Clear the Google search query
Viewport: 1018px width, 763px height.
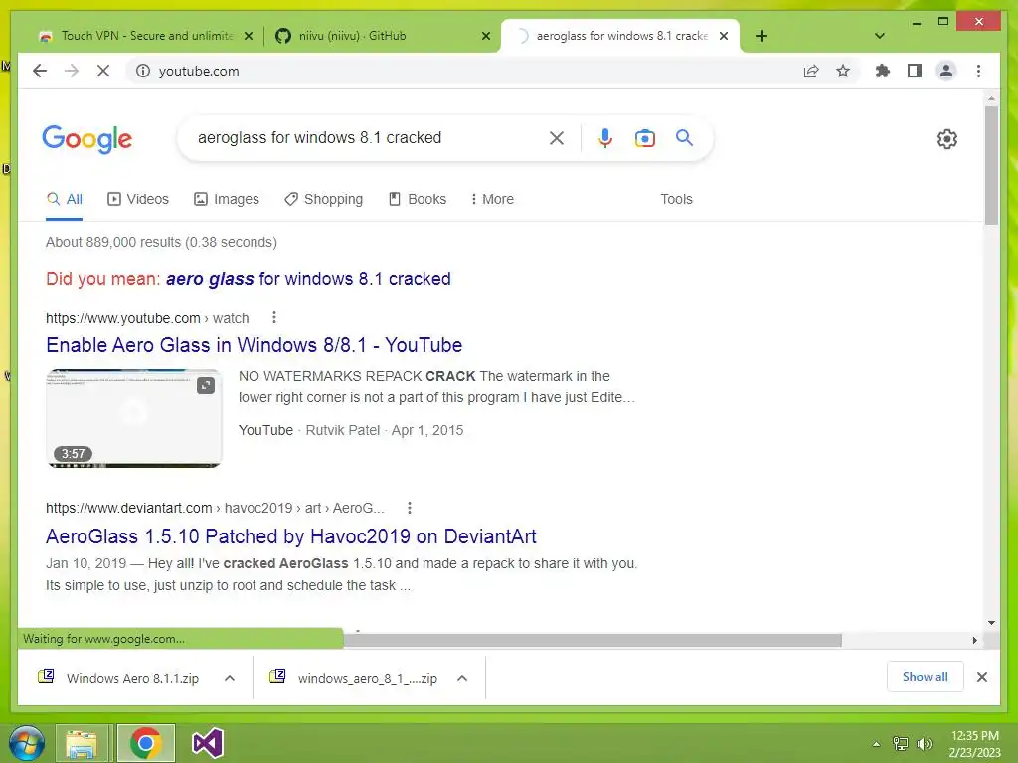tap(557, 137)
